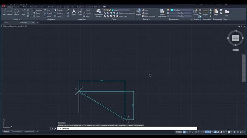Click the object color wheel icon
The height and width of the screenshot is (138, 247).
[168, 10]
